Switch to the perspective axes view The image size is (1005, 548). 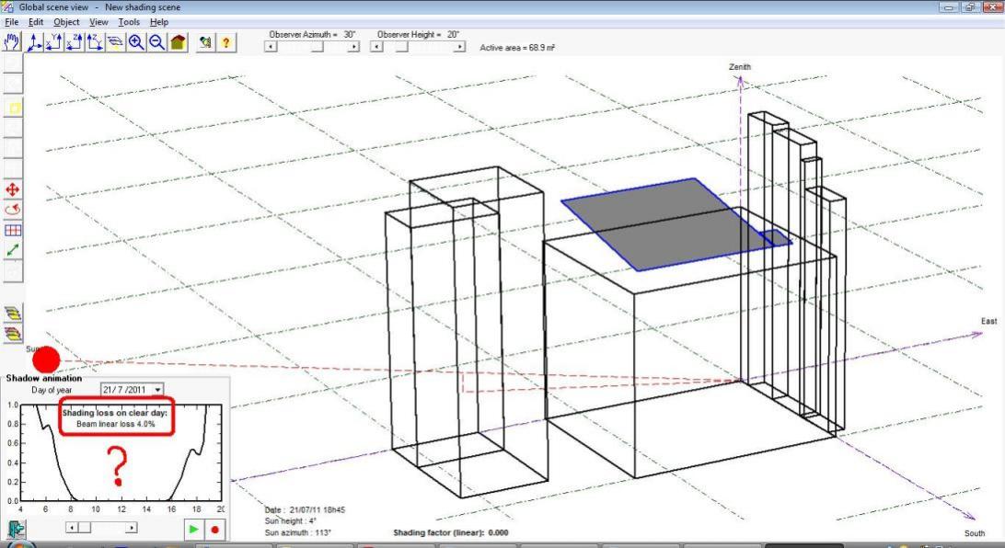tap(34, 42)
